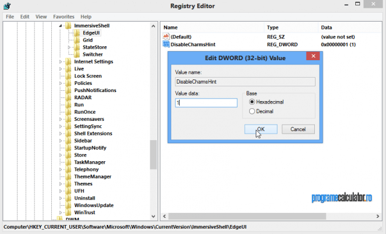The width and height of the screenshot is (386, 234).
Task: Collapse the ImmersiveShell tree node
Action: tap(60, 26)
